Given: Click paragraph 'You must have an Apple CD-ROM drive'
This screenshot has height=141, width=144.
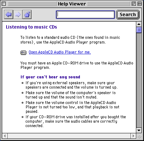Looking at the screenshot, I should (77, 65).
